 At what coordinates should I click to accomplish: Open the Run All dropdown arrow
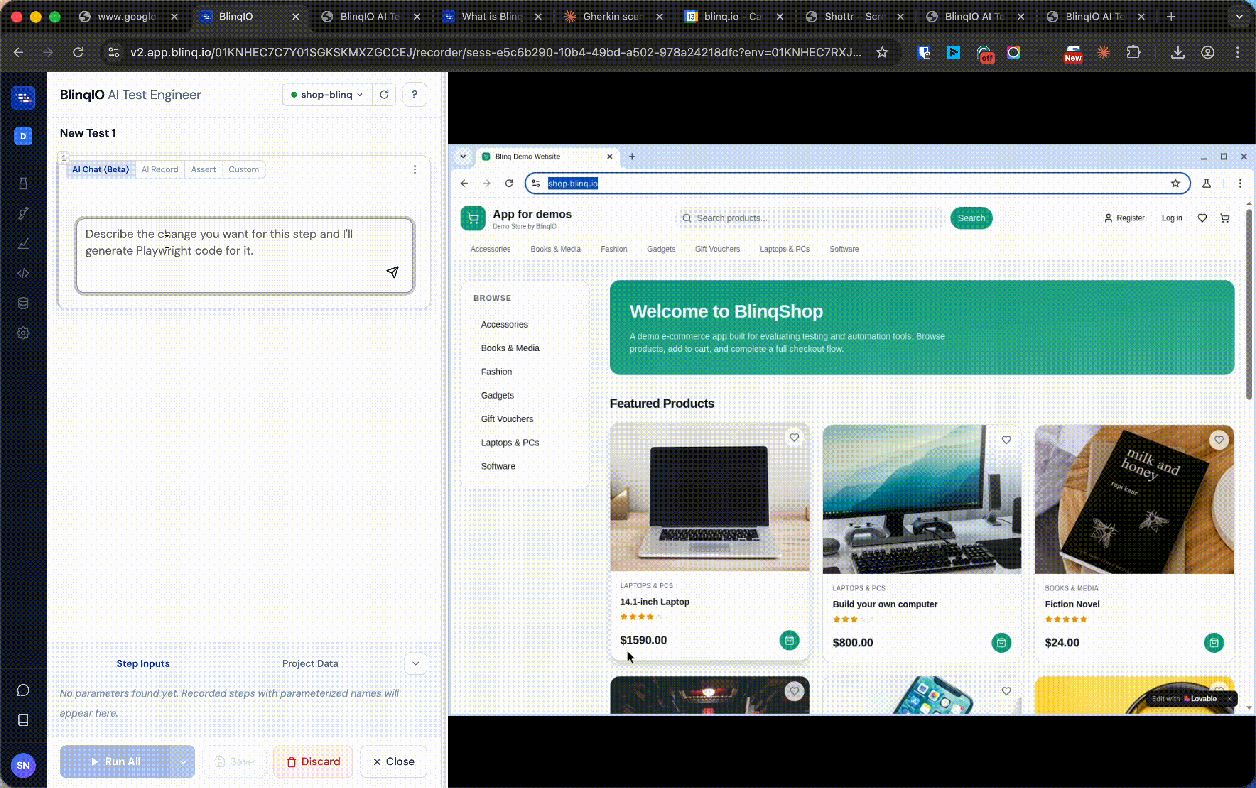(183, 762)
